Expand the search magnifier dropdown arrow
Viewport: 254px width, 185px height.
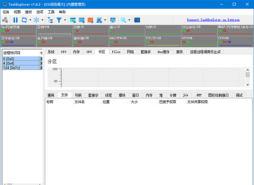(129, 20)
